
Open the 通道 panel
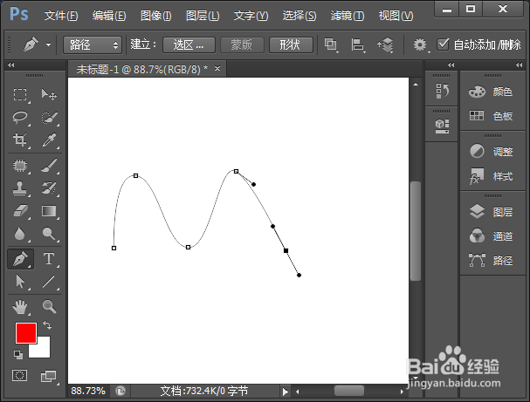(x=492, y=236)
